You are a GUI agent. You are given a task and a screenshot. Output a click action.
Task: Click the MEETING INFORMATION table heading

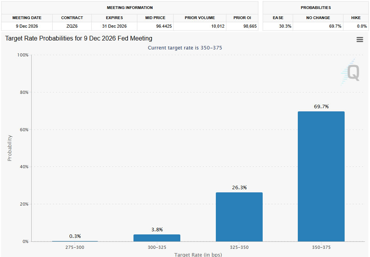click(130, 8)
